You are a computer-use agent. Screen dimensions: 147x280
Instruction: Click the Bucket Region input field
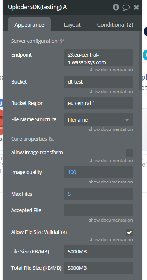pos(98,103)
